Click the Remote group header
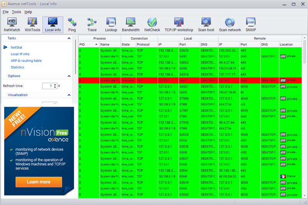Viewport: 308px width, 205px height. click(x=260, y=38)
